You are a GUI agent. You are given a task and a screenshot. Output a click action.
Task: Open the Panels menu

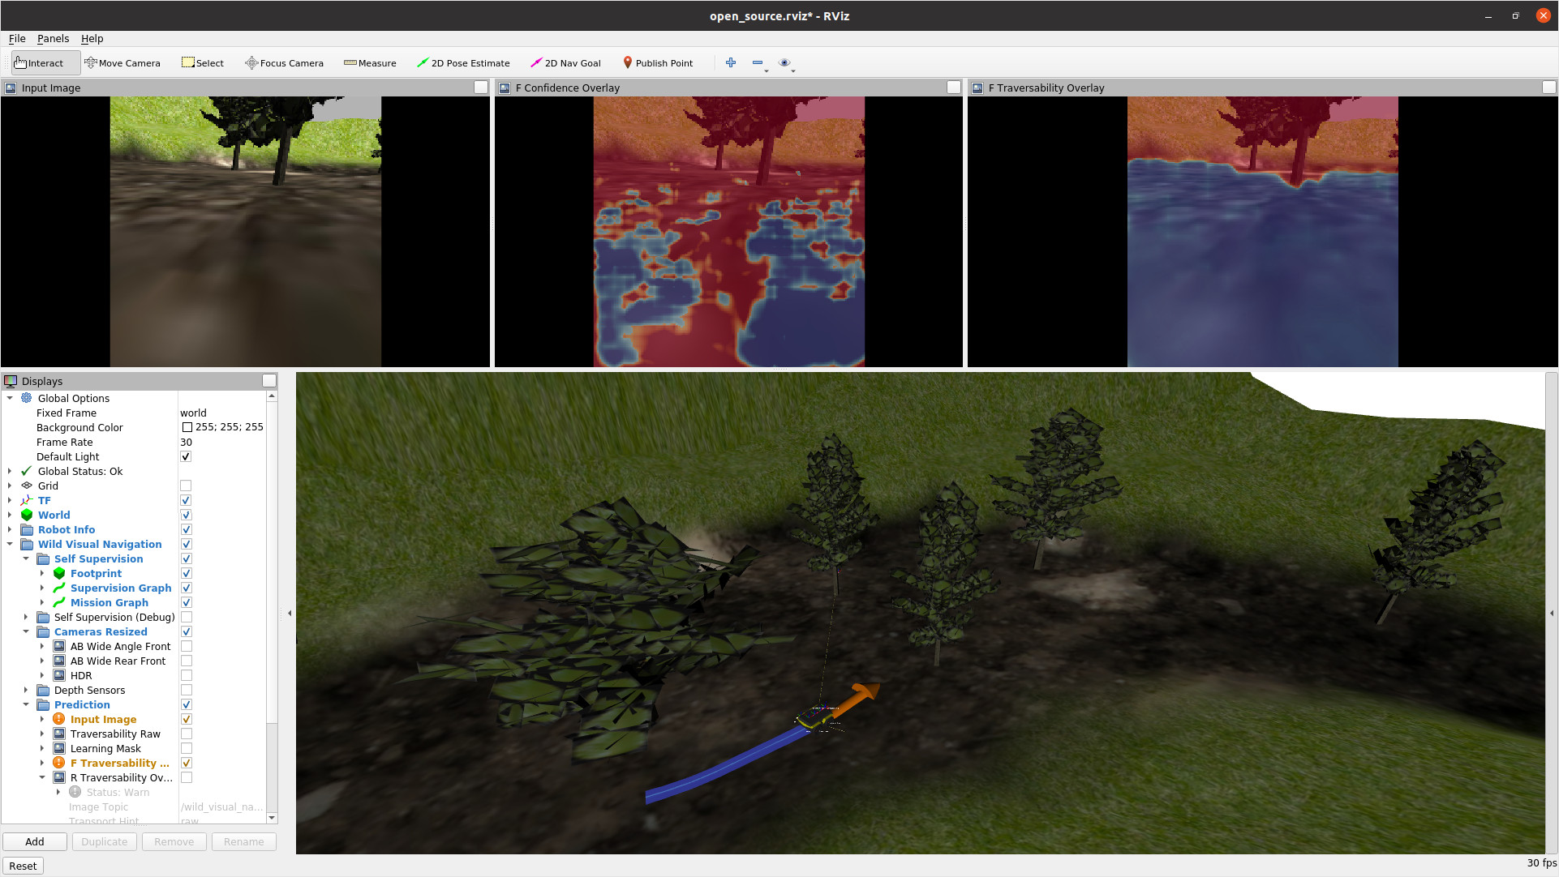coord(53,38)
